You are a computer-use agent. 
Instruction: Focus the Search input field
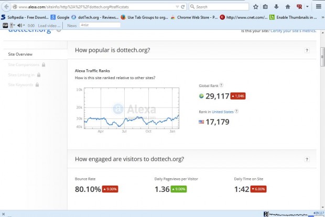click(x=220, y=7)
